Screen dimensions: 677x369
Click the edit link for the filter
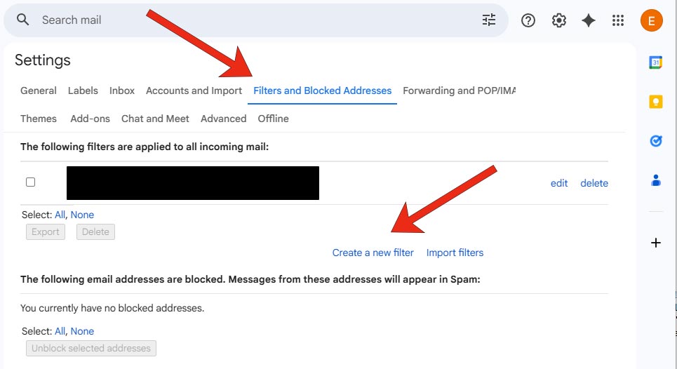point(558,183)
